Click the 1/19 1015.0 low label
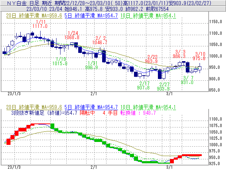The height and width of the screenshot is (172, 226). [60, 61]
